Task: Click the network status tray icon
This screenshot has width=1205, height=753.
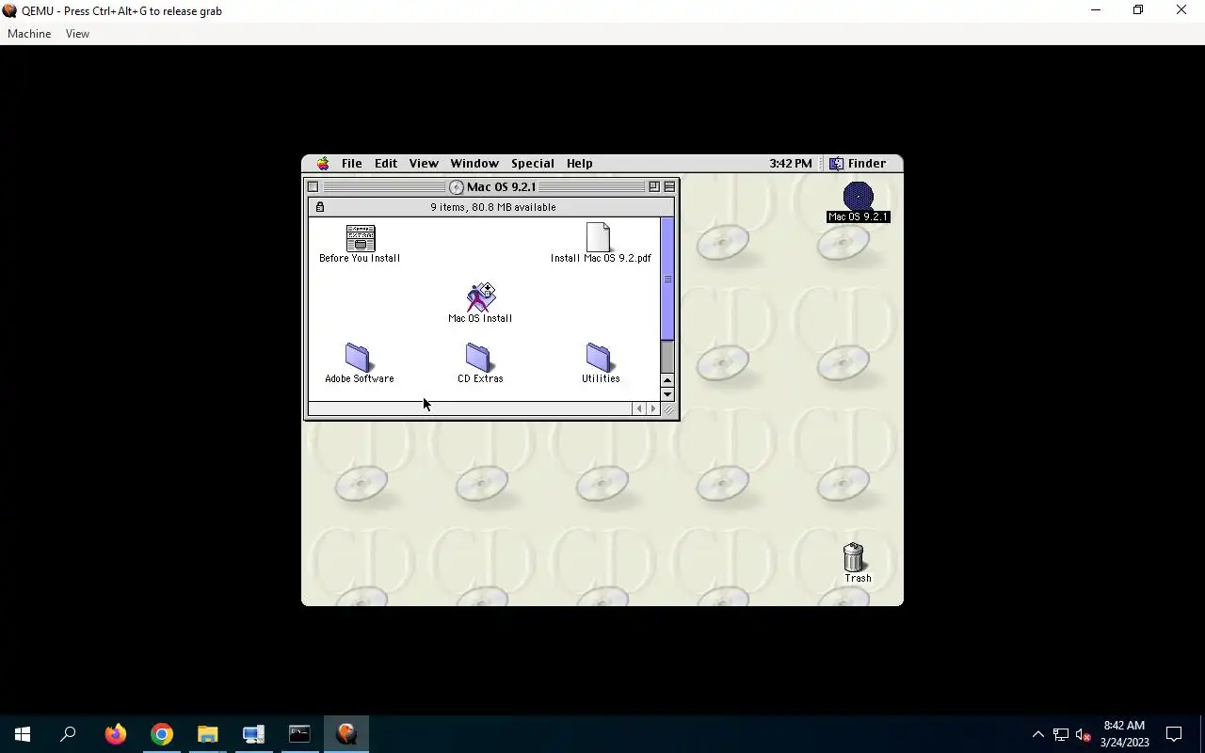Action: tap(1060, 734)
